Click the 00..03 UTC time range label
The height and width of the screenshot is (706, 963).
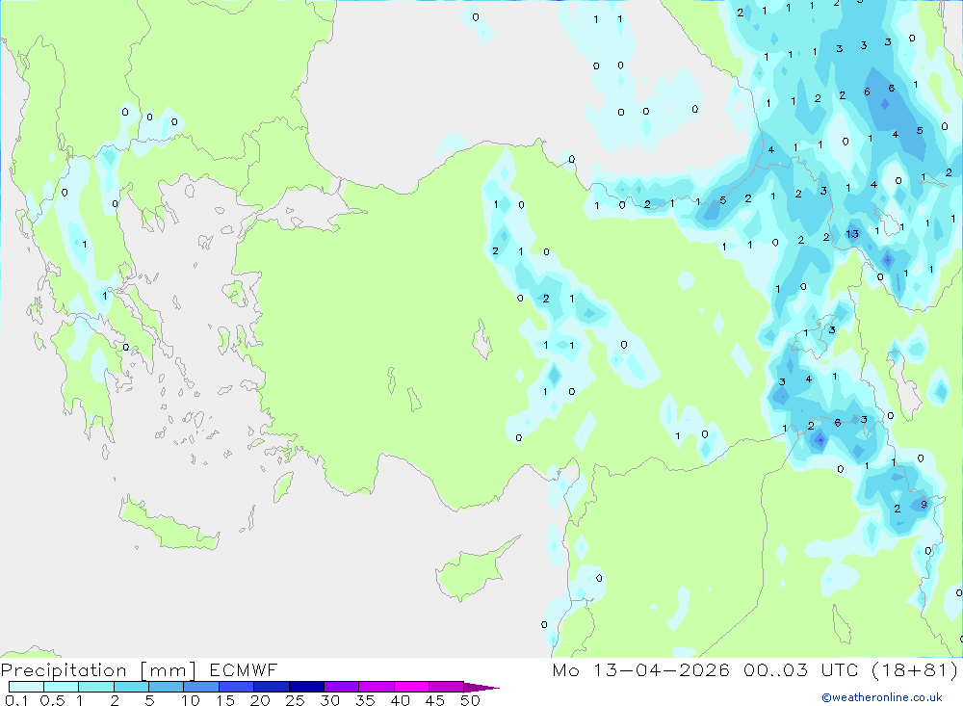point(800,669)
